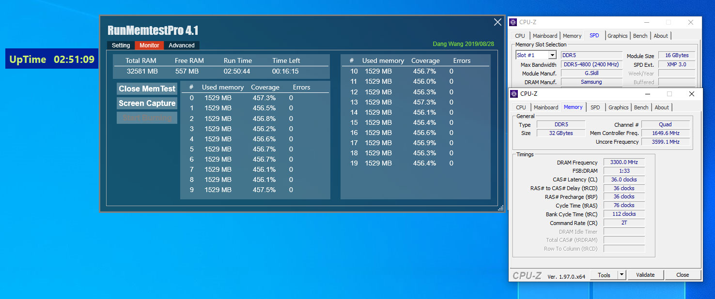Viewport: 715px width, 299px height.
Task: Select Bench tab in front CPU-Z window
Action: coord(641,107)
